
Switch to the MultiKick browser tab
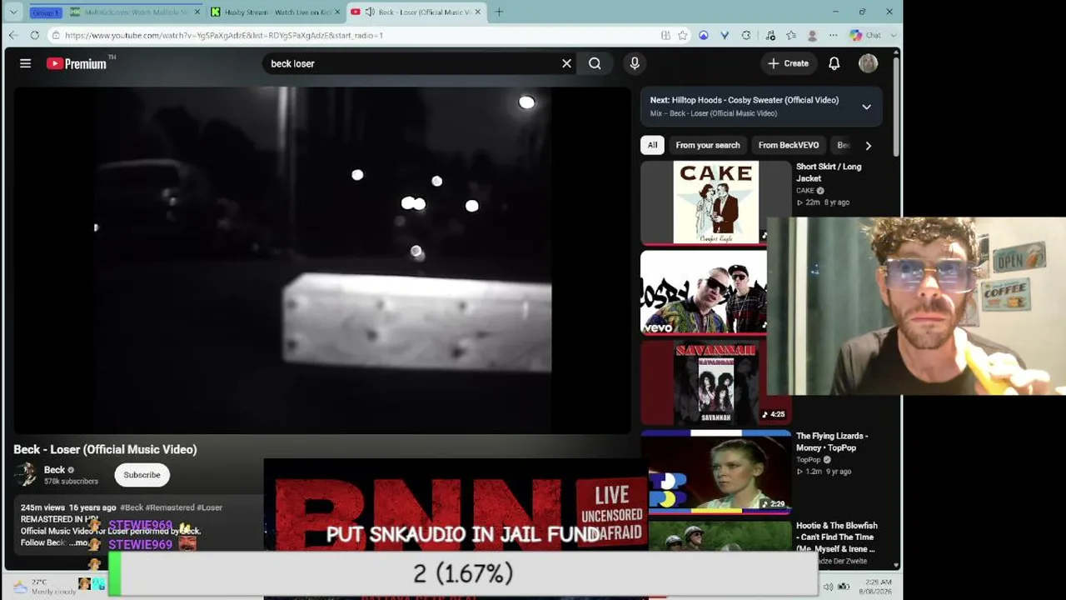click(x=135, y=12)
